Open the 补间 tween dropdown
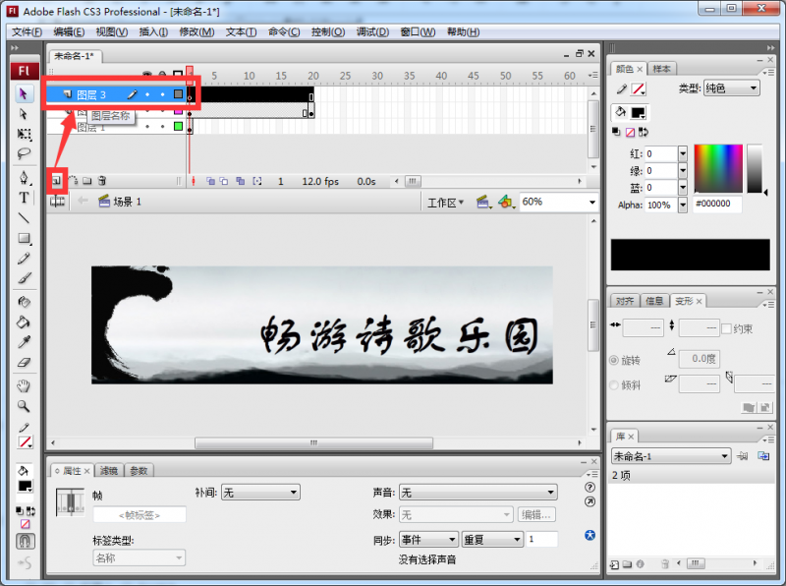Screen dimensions: 786x586 click(x=260, y=493)
